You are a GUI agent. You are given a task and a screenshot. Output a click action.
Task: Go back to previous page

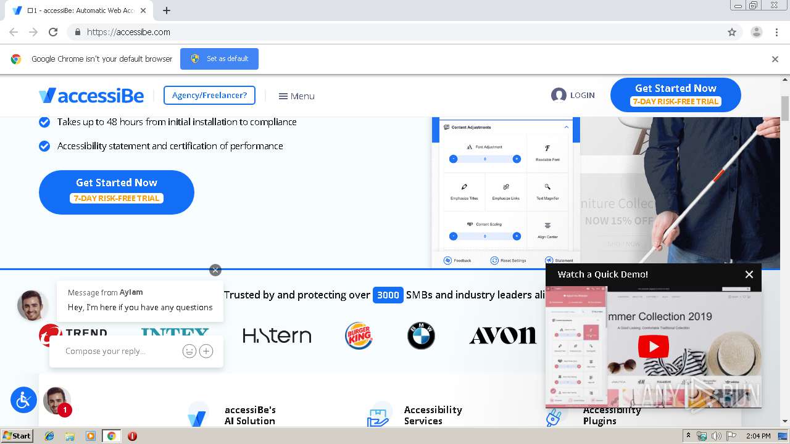pos(14,32)
